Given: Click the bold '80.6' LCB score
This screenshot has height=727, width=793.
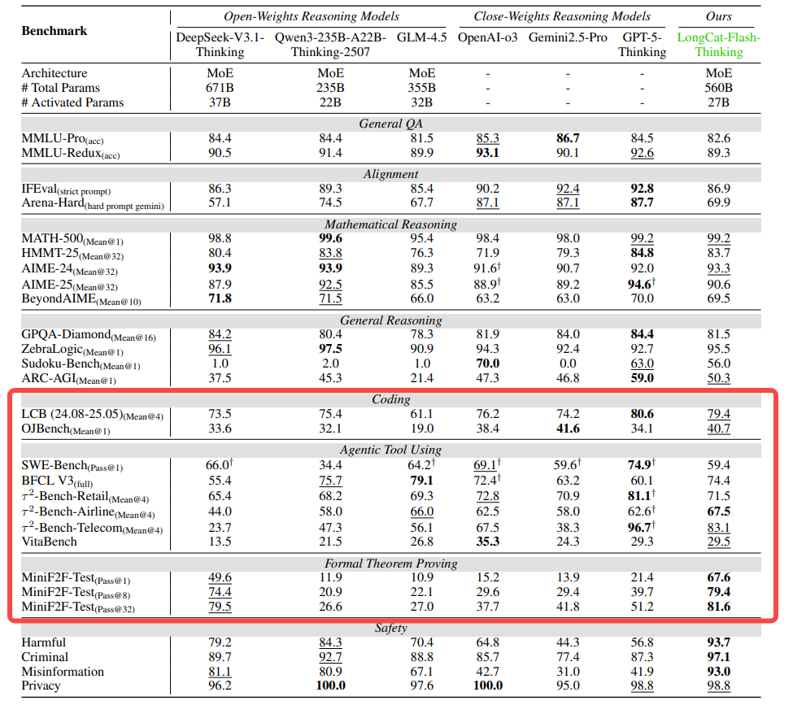Looking at the screenshot, I should click(x=643, y=414).
